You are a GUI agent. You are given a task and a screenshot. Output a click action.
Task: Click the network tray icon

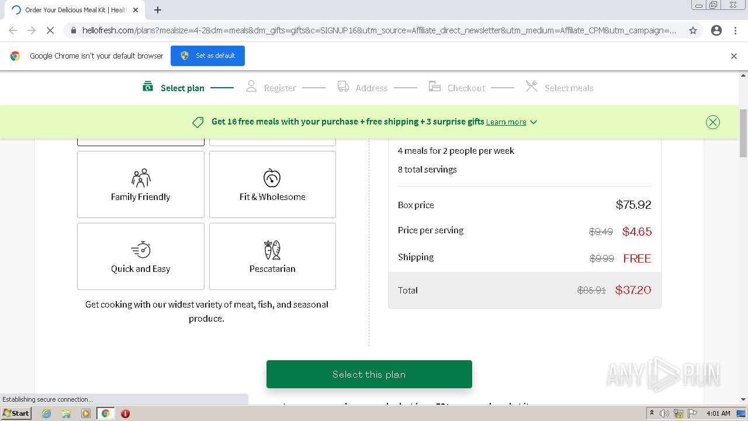(x=678, y=413)
